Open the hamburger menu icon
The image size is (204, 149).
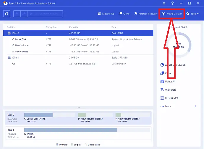click(164, 3)
